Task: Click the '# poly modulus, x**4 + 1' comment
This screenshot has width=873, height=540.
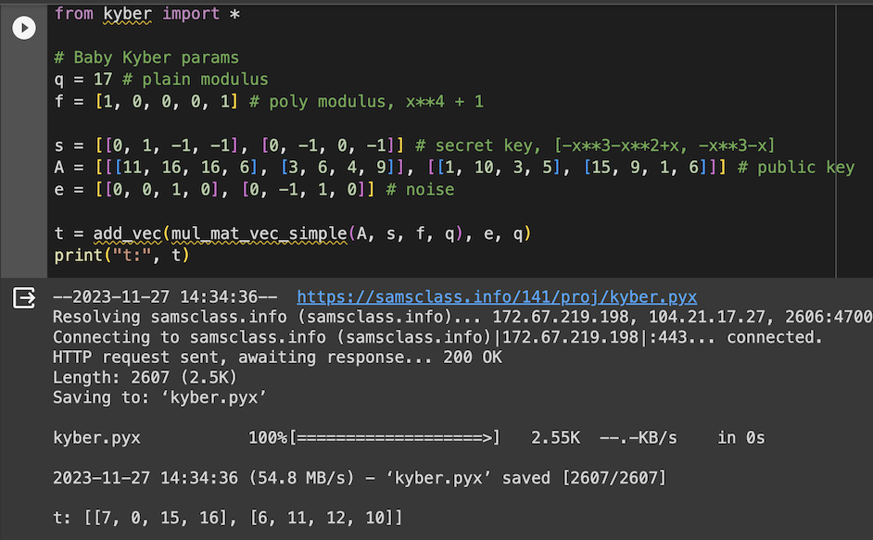Action: click(367, 101)
